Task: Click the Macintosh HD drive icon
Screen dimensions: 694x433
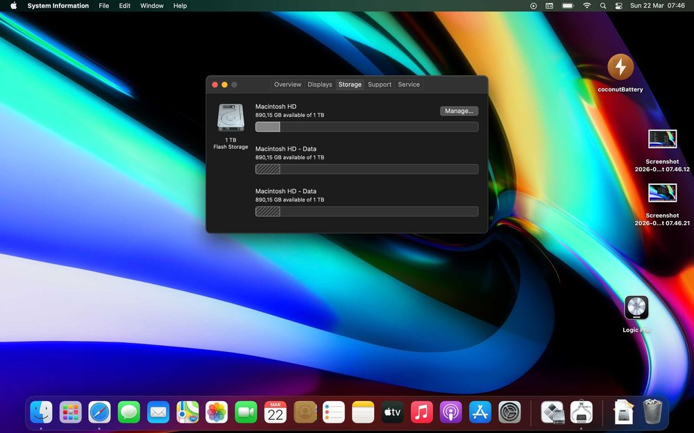Action: pos(230,118)
